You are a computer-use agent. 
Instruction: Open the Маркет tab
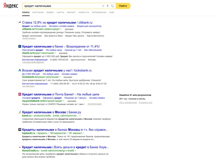click(71, 12)
